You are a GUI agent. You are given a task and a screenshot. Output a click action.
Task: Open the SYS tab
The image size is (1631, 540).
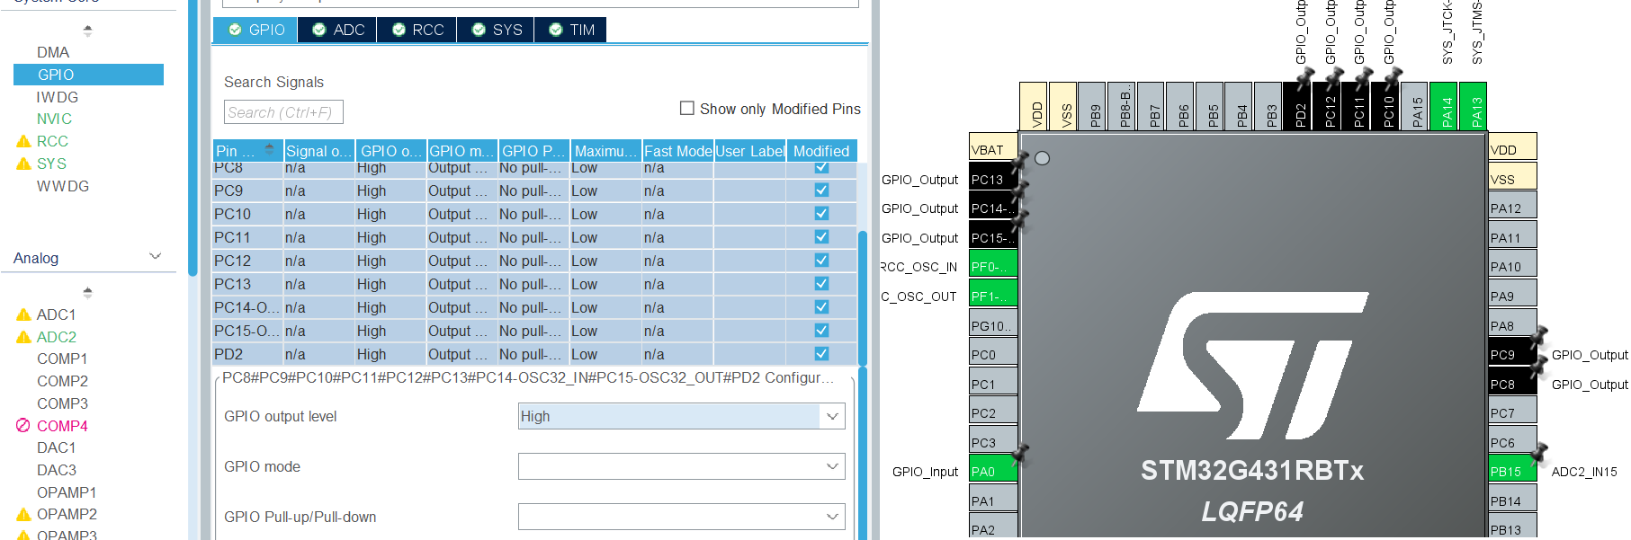(497, 30)
